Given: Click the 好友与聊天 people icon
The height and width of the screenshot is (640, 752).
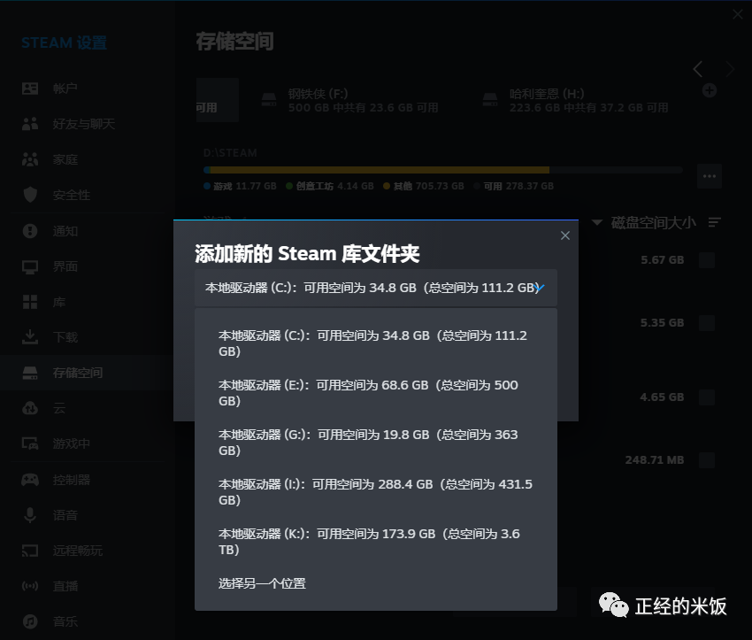Looking at the screenshot, I should (30, 124).
